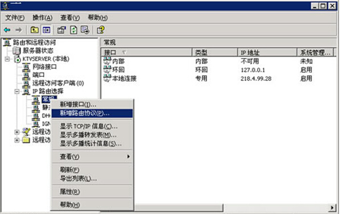The image size is (347, 214).
Task: Click the 未知 status cell
Action: (x=306, y=61)
